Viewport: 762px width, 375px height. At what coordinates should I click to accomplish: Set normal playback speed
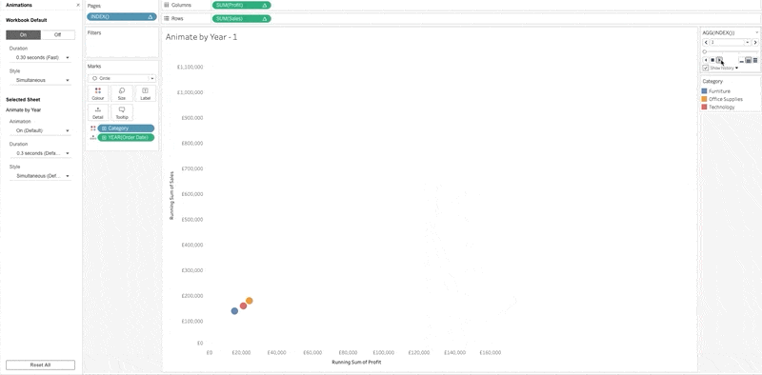click(749, 60)
